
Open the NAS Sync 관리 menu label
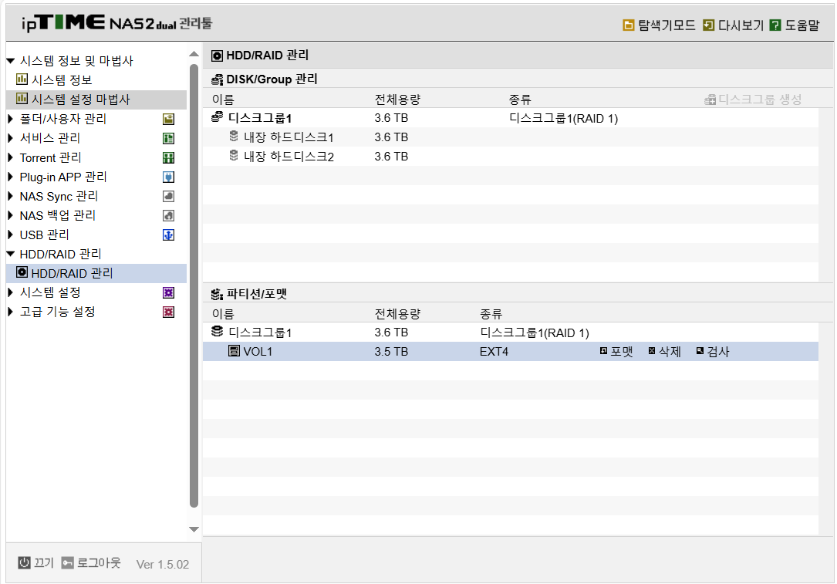pyautogui.click(x=59, y=197)
